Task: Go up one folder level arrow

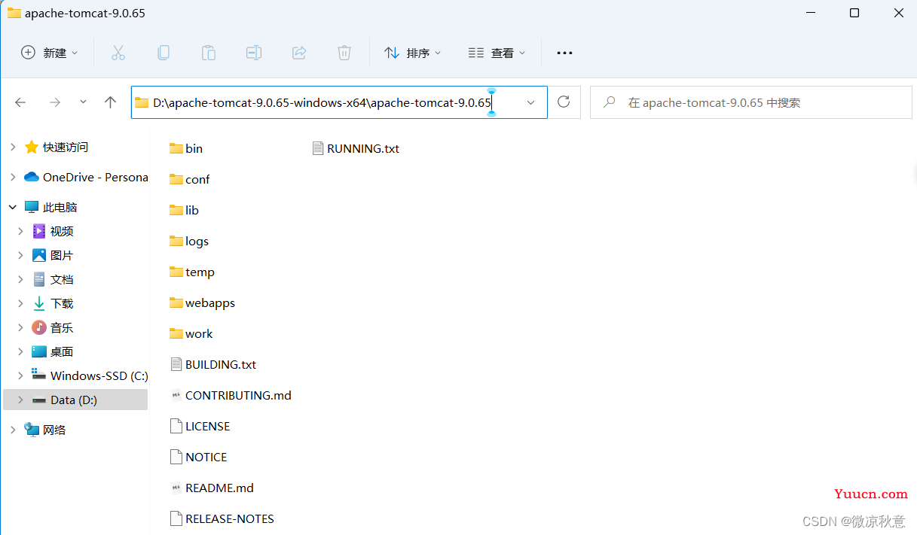Action: (110, 102)
